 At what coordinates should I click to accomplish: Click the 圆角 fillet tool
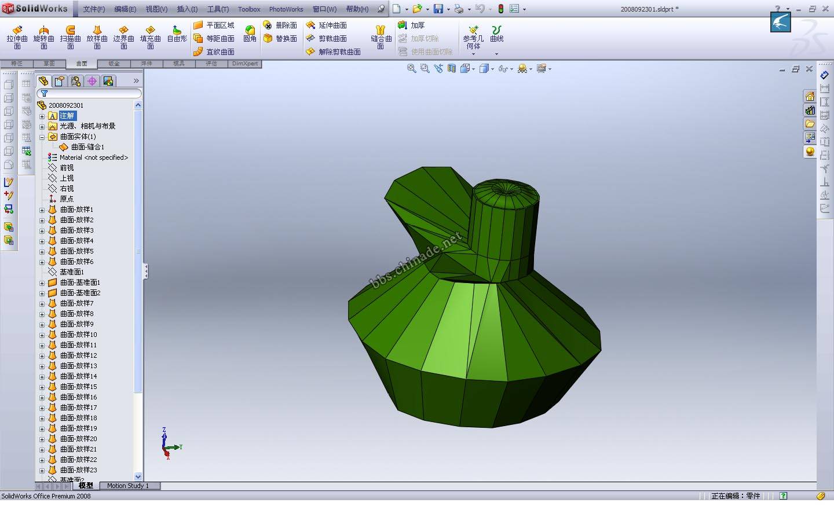pos(250,34)
